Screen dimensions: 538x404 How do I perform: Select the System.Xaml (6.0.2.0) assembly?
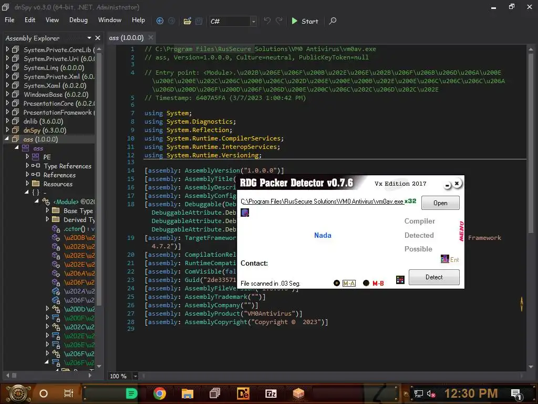point(55,86)
